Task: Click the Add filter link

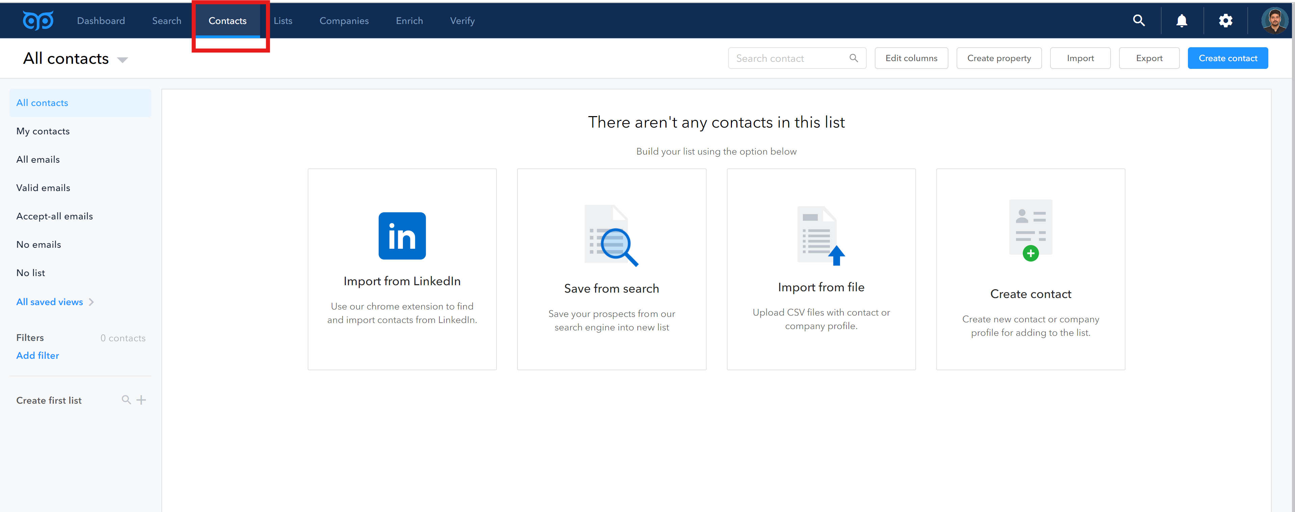Action: coord(38,355)
